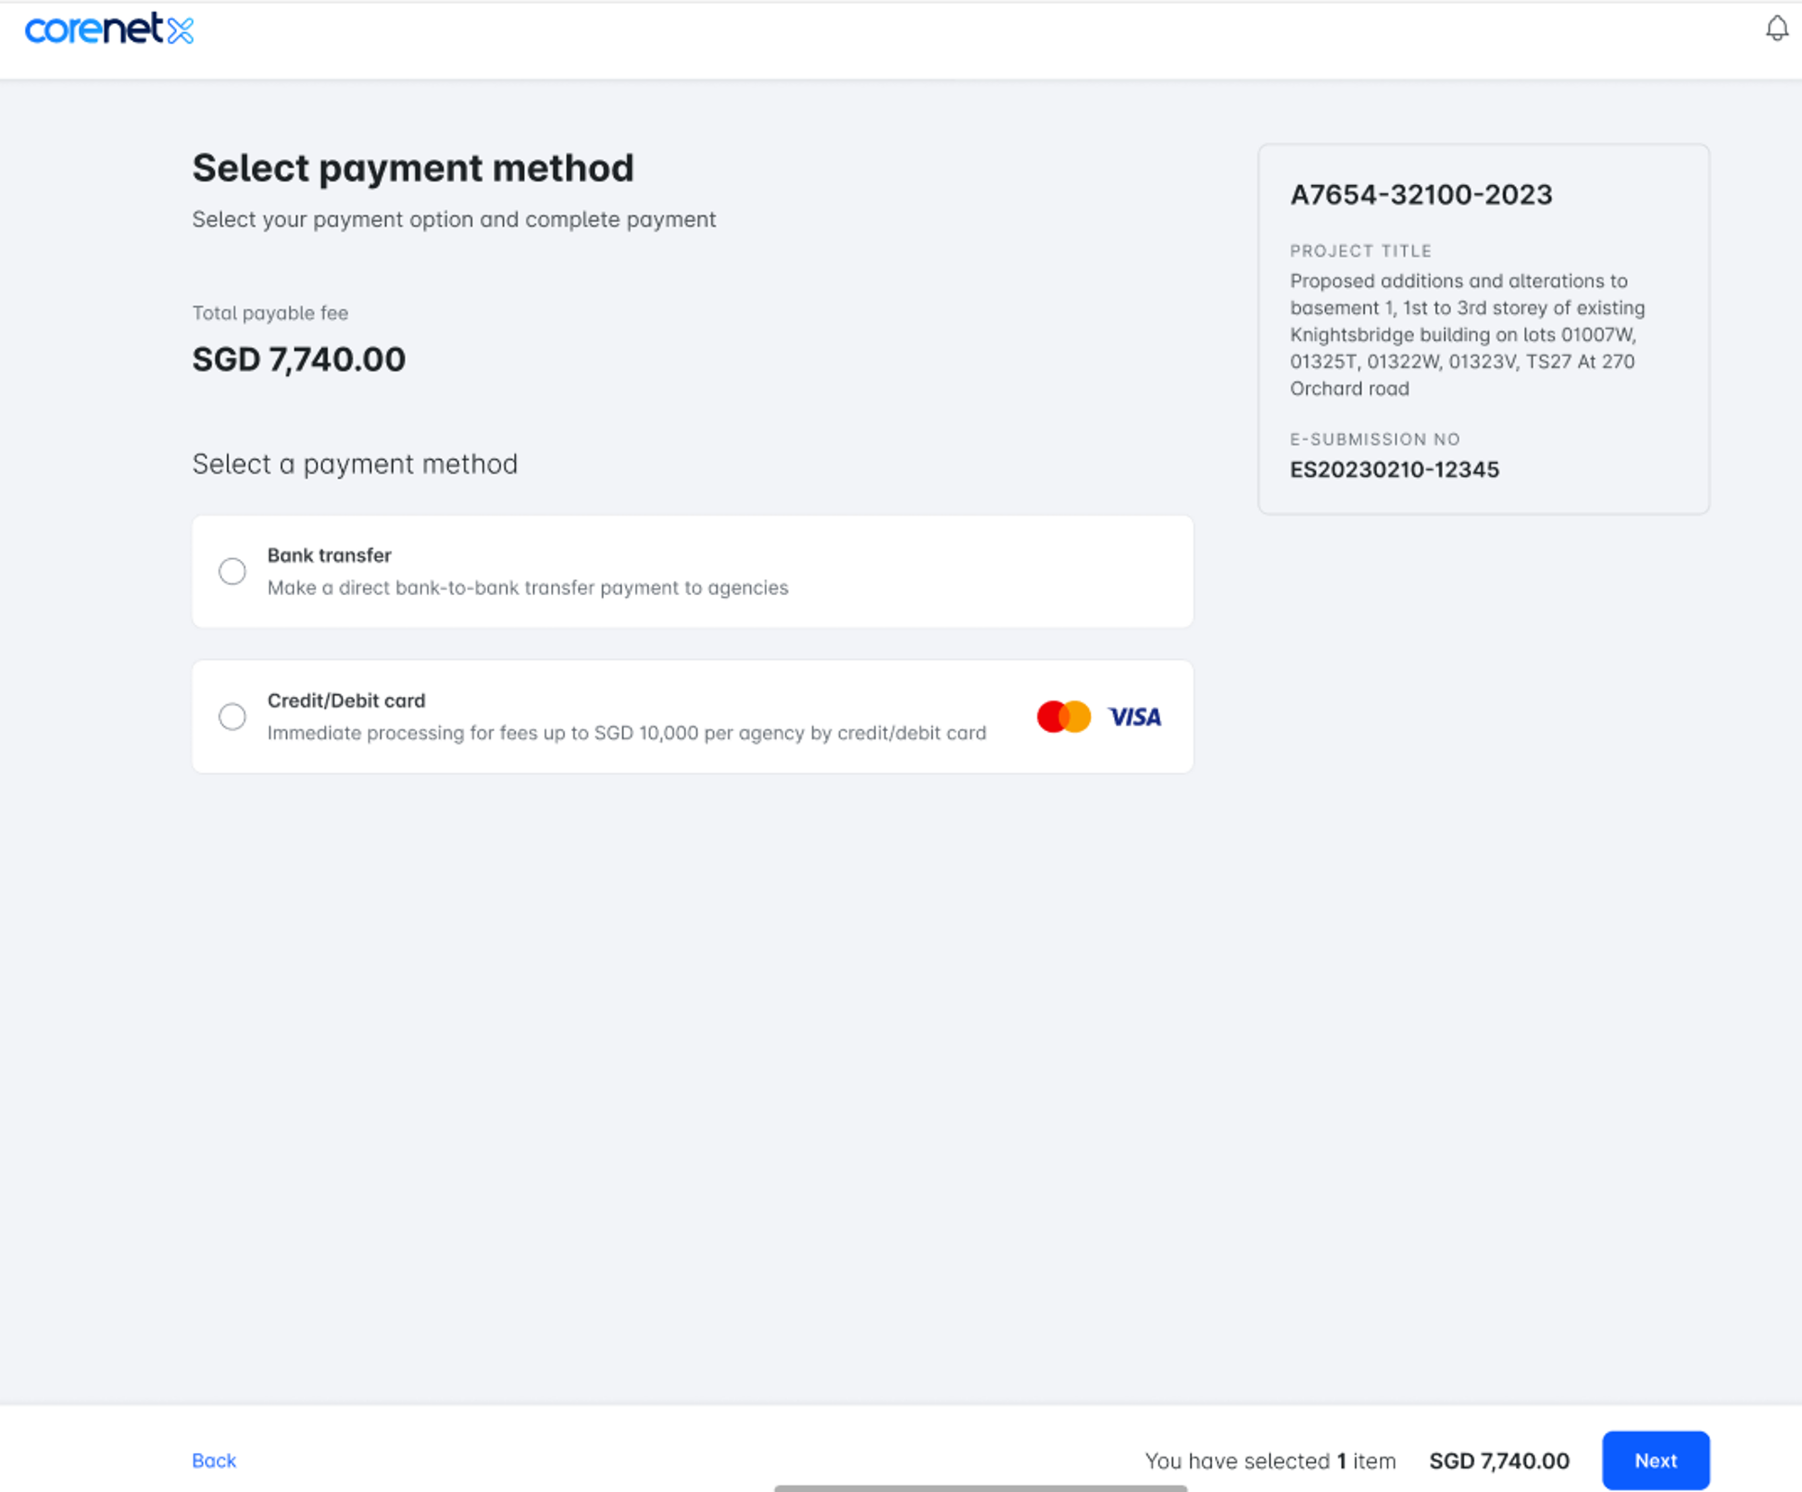
Task: Click project reference A7654-32100-2023
Action: tap(1421, 195)
